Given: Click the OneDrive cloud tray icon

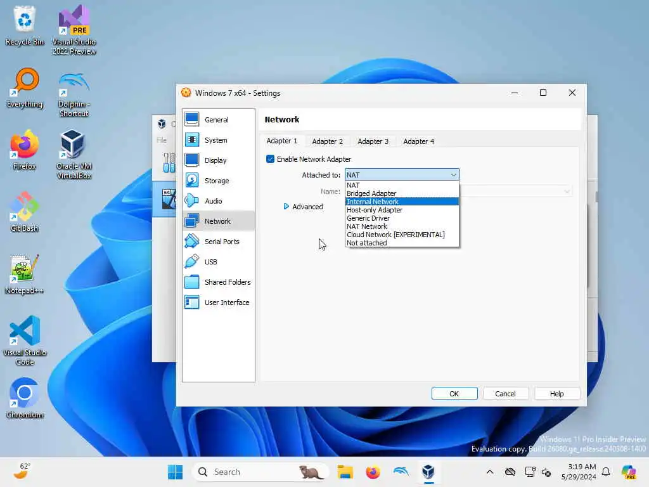Looking at the screenshot, I should [x=510, y=472].
